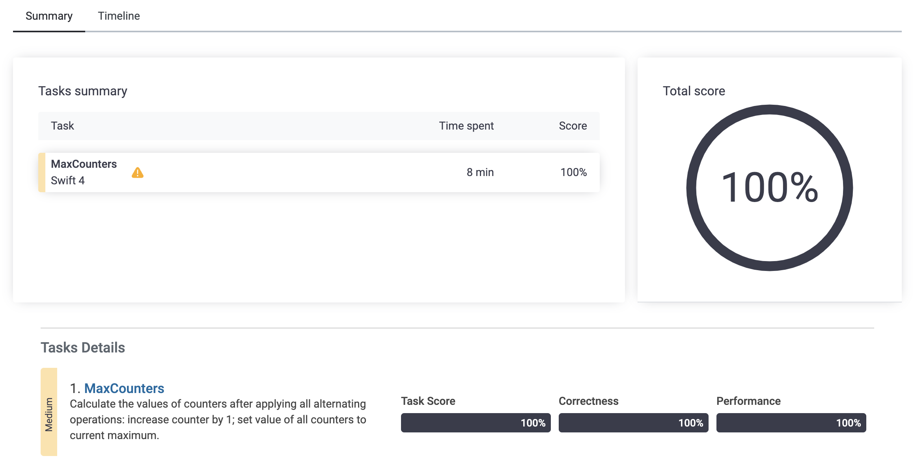Click the MaxCounters task description text
914x471 pixels.
pyautogui.click(x=218, y=419)
